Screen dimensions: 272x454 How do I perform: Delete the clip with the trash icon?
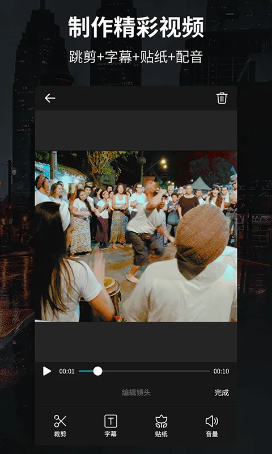click(222, 98)
